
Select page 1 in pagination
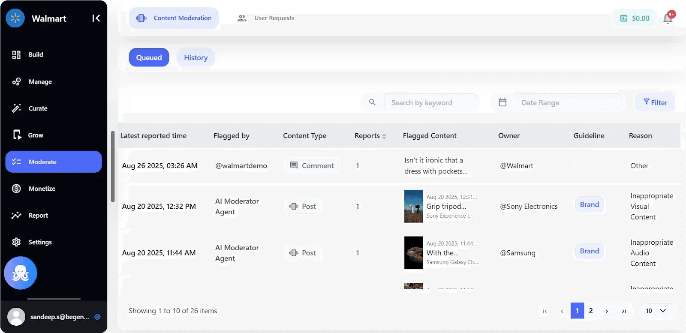(x=577, y=311)
